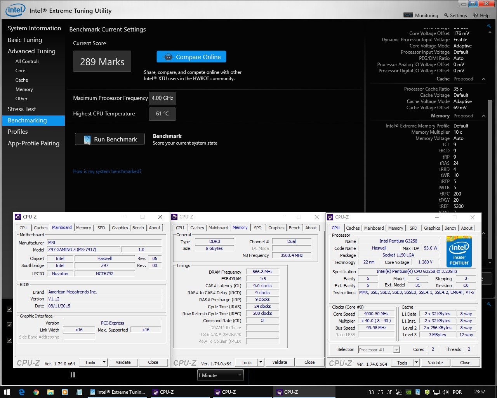Click Run Benchmark button
Image resolution: width=497 pixels, height=398 pixels.
coord(110,139)
